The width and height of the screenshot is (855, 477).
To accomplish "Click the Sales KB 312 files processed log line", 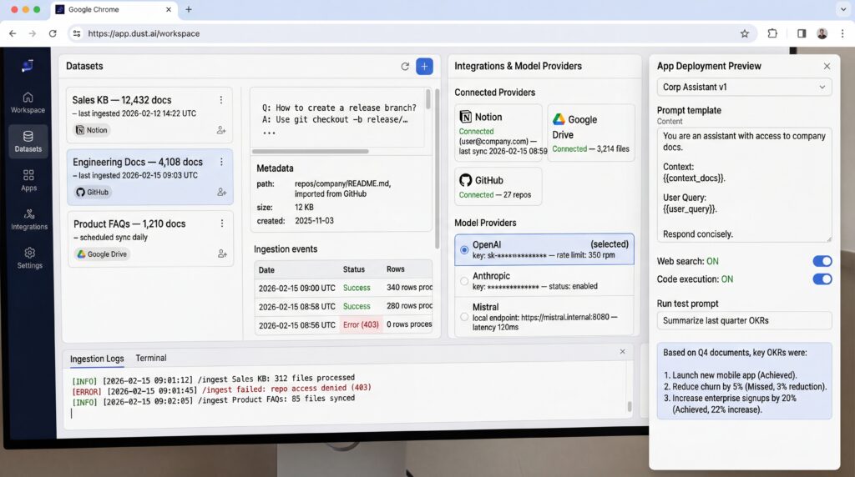I will click(x=213, y=379).
